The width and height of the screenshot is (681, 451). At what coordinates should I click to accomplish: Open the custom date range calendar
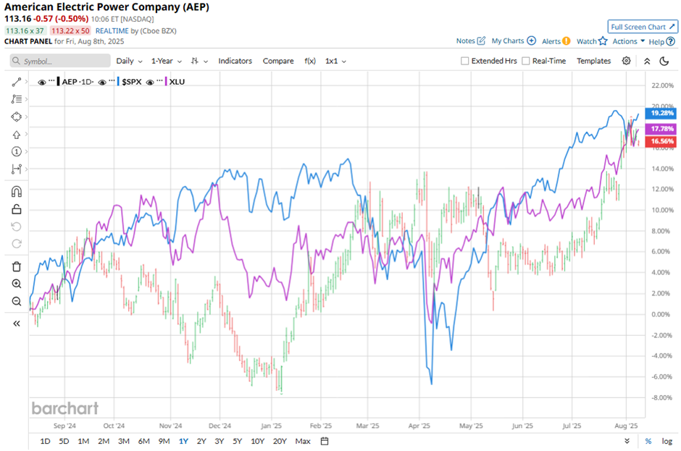(325, 441)
